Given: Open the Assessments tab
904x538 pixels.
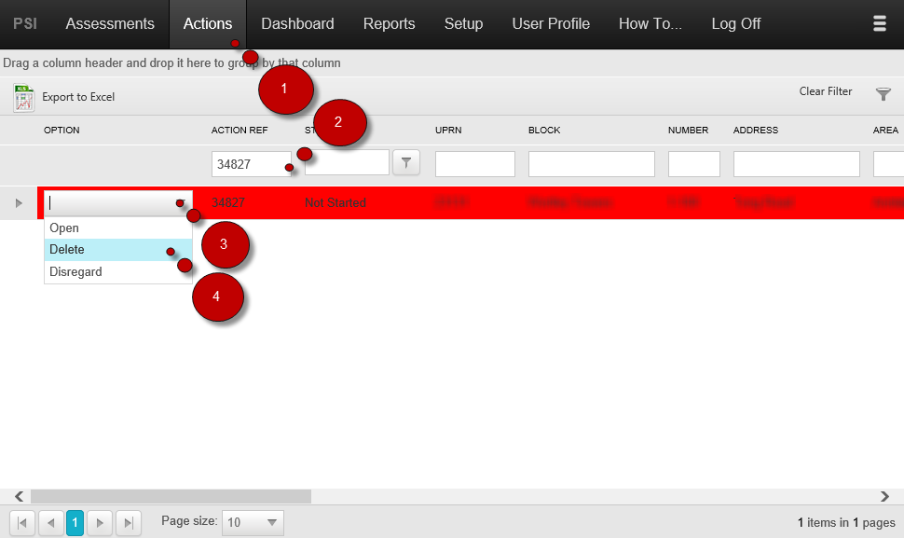Looking at the screenshot, I should [x=110, y=23].
